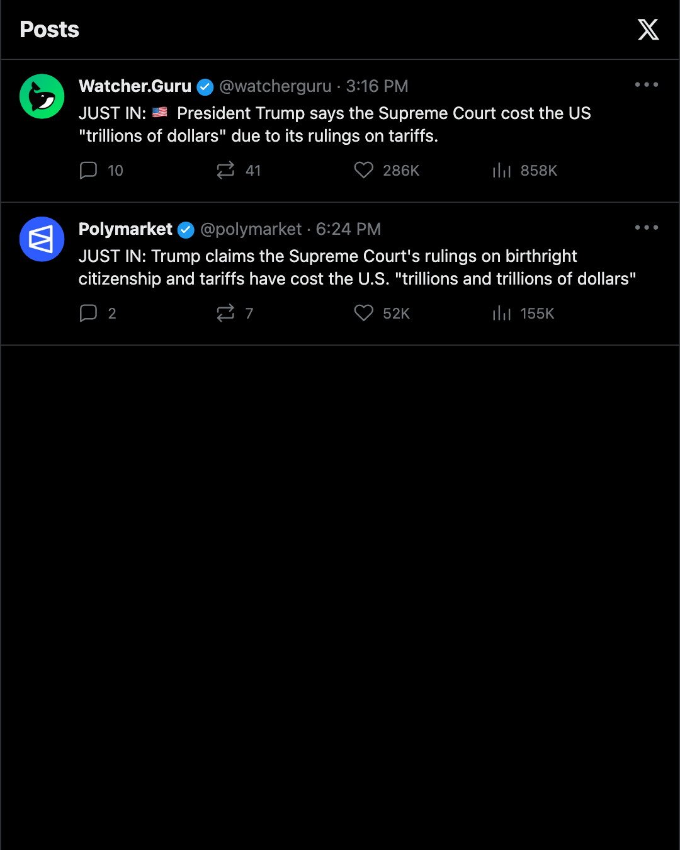Open Polymarket's blue profile avatar
Screen dimensions: 680x850
[x=42, y=239]
